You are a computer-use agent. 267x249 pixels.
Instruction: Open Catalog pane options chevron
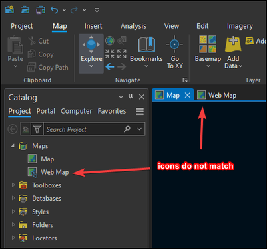[121, 97]
